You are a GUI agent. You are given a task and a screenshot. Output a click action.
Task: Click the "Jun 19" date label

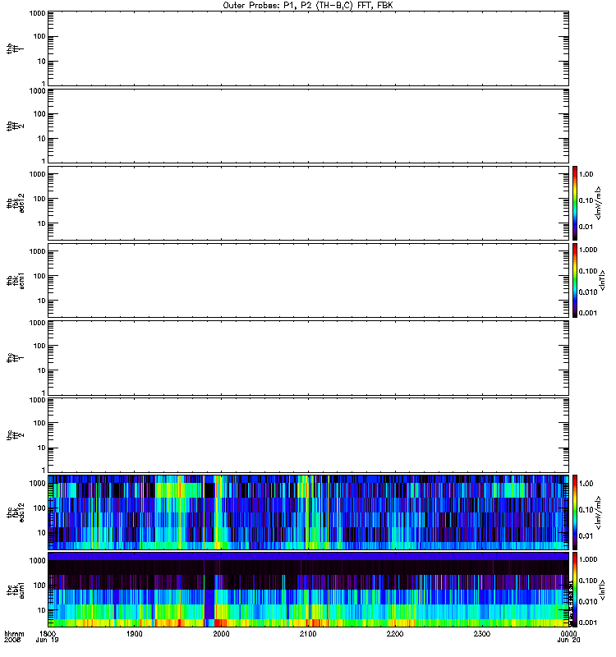47,640
